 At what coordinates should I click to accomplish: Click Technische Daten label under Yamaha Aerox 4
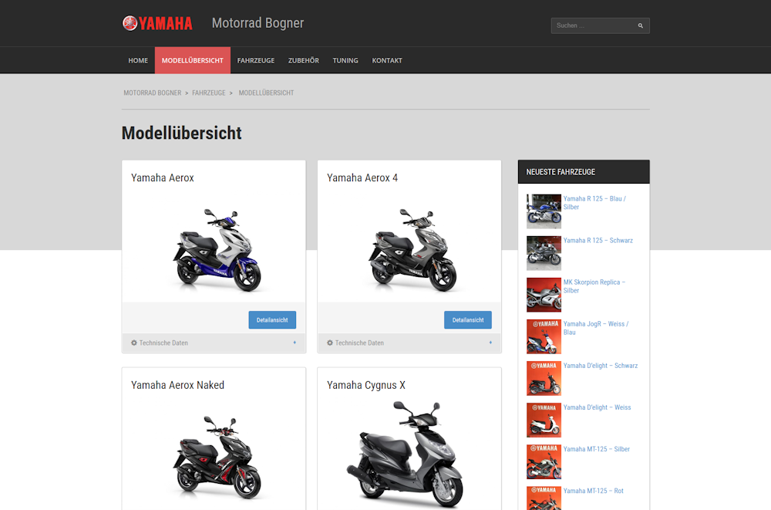[x=359, y=343]
